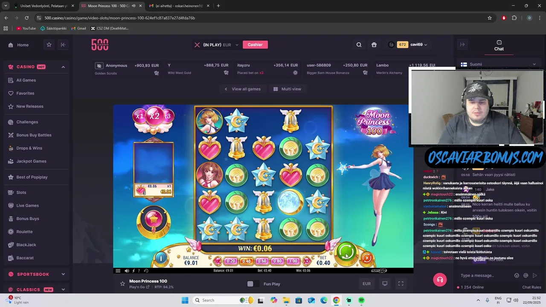The height and width of the screenshot is (307, 546).
Task: Collapse the left sidebar
Action: click(63, 45)
